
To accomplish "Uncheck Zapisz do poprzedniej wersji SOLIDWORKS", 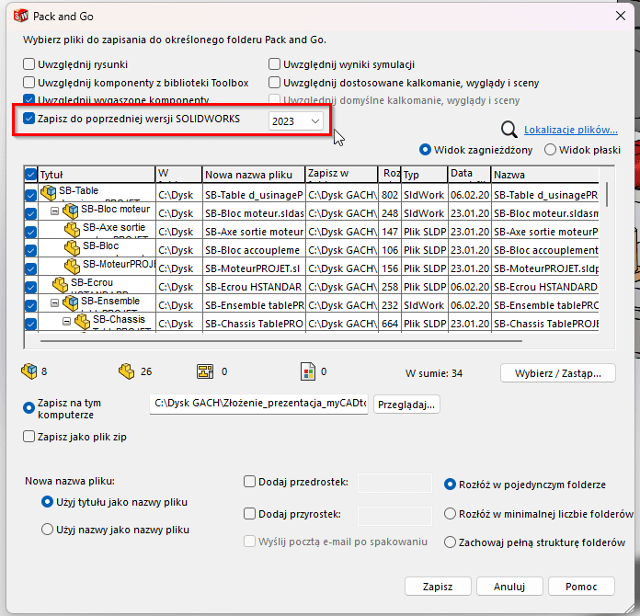I will 29,119.
